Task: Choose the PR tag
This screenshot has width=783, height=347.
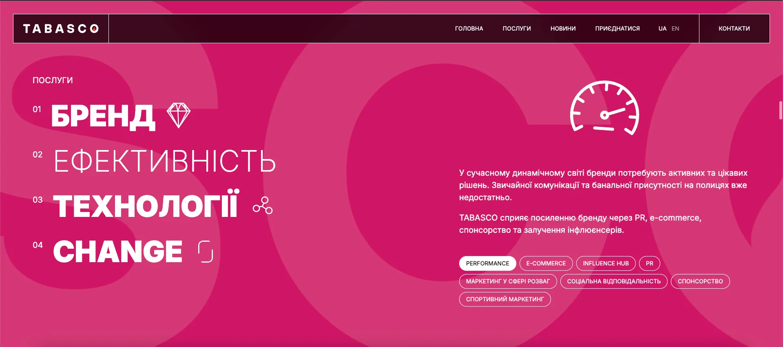Action: tap(650, 263)
